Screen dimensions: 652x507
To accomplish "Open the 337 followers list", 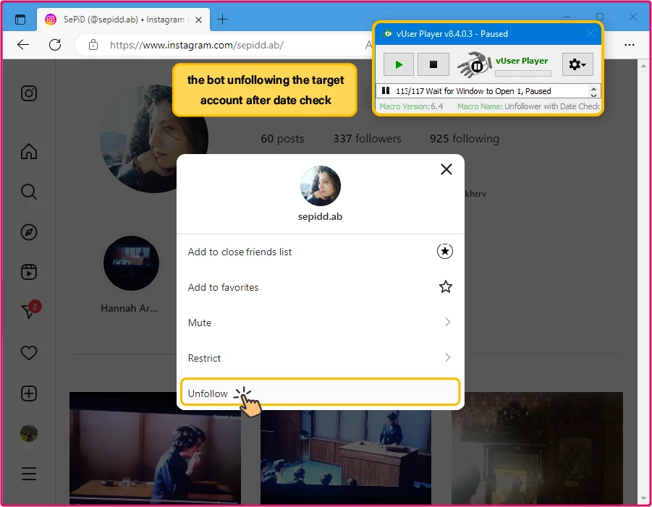I will click(367, 138).
